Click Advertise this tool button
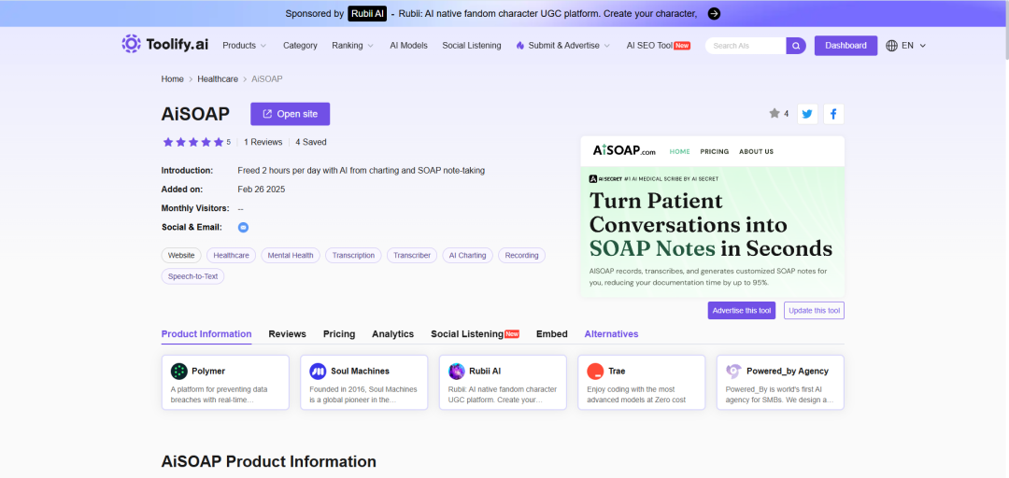 click(741, 310)
